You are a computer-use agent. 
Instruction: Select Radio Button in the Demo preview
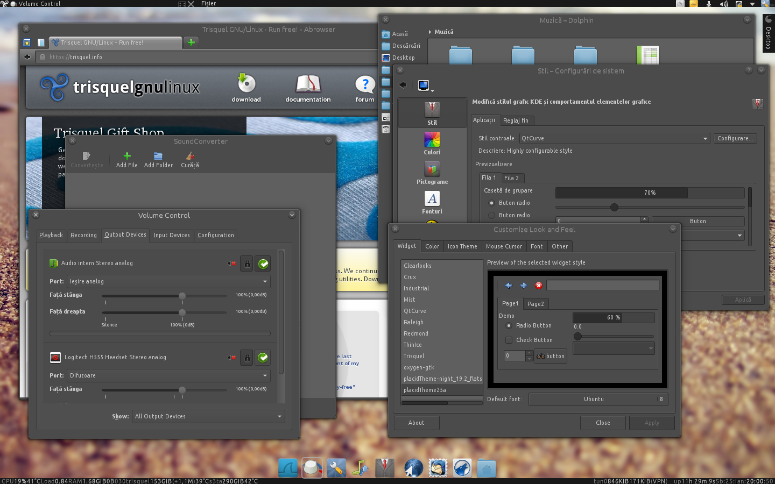(509, 326)
